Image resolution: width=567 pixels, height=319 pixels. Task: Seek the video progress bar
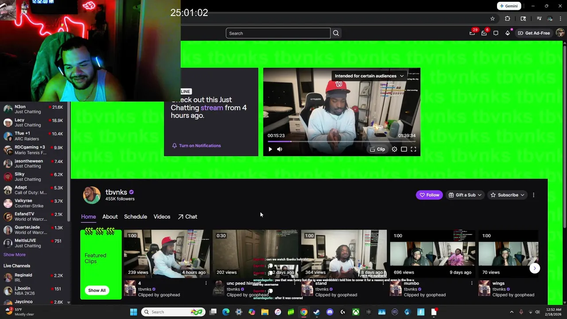(341, 142)
